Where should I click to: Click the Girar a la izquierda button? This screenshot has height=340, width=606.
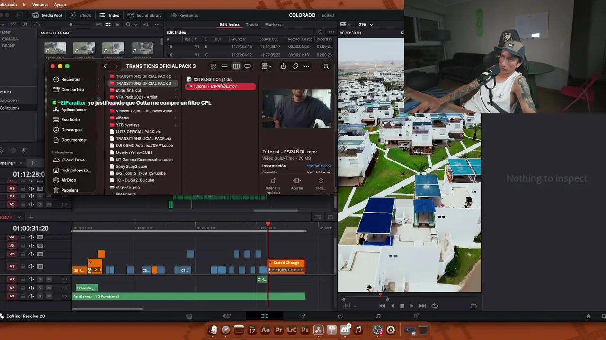[273, 186]
